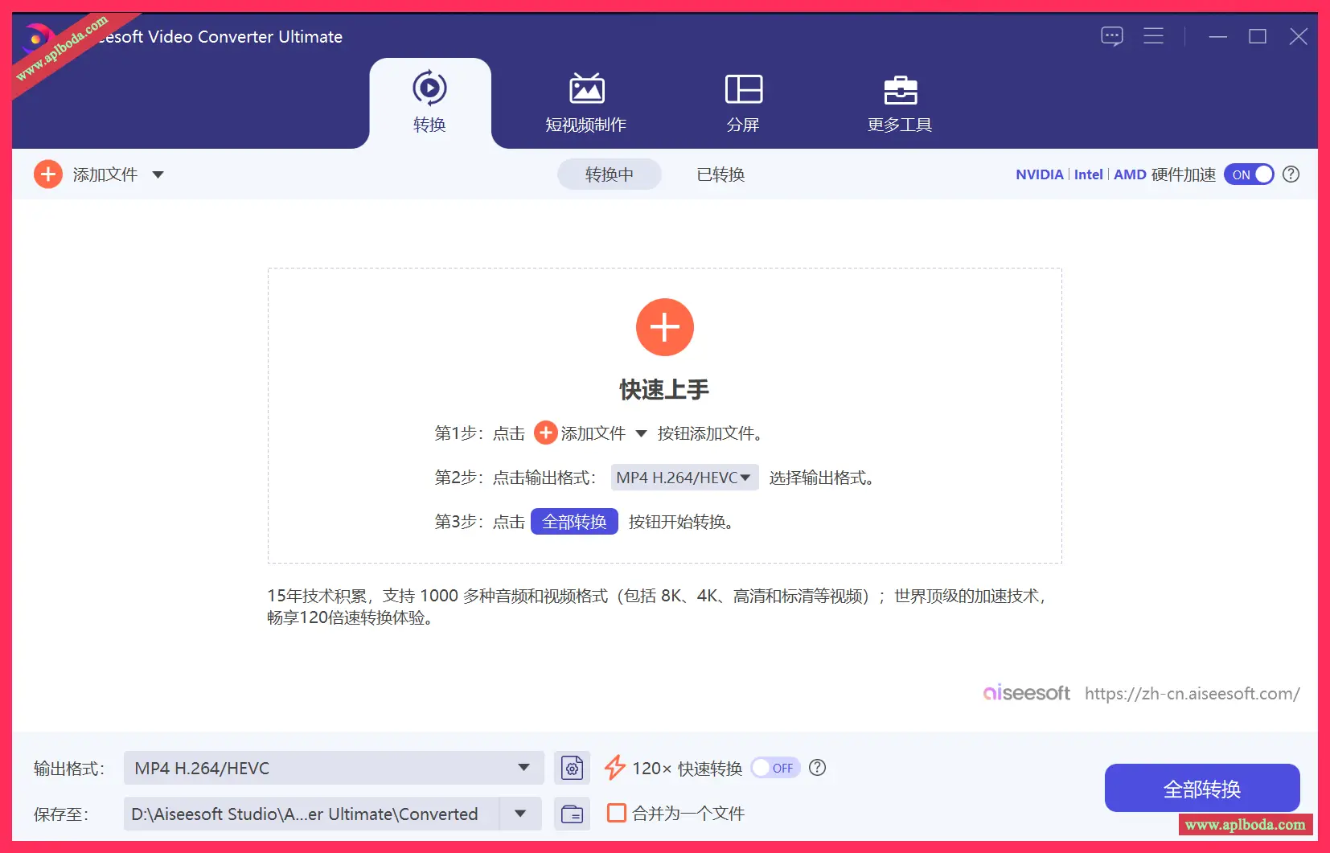The height and width of the screenshot is (853, 1330).
Task: Click the NVIDIA acceleration label
Action: tap(1039, 174)
